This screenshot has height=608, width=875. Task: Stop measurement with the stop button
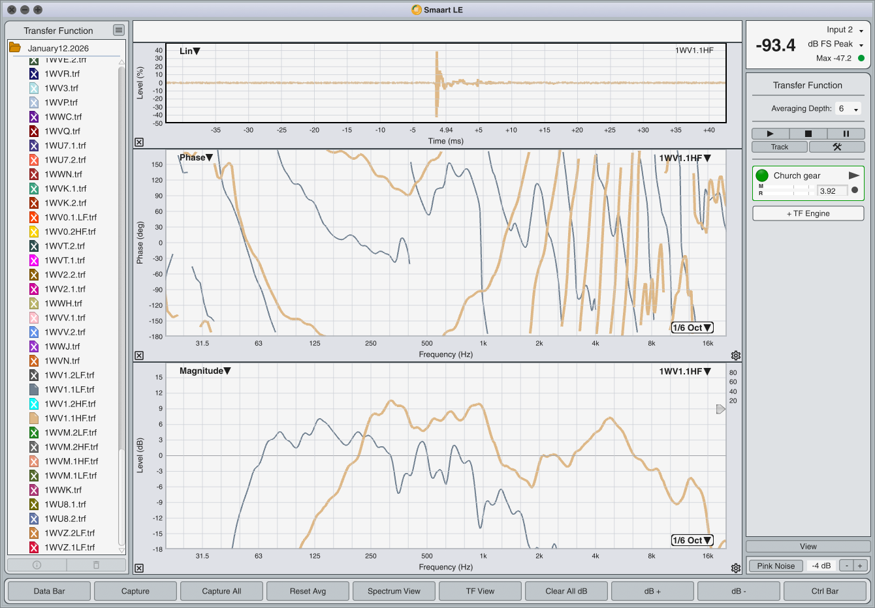tap(808, 134)
